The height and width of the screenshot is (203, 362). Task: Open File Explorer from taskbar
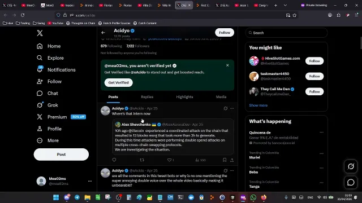[88, 197]
